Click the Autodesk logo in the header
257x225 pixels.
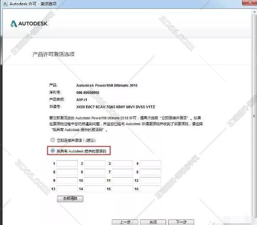(x=29, y=24)
